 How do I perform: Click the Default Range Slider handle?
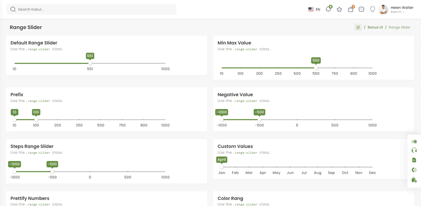90,63
